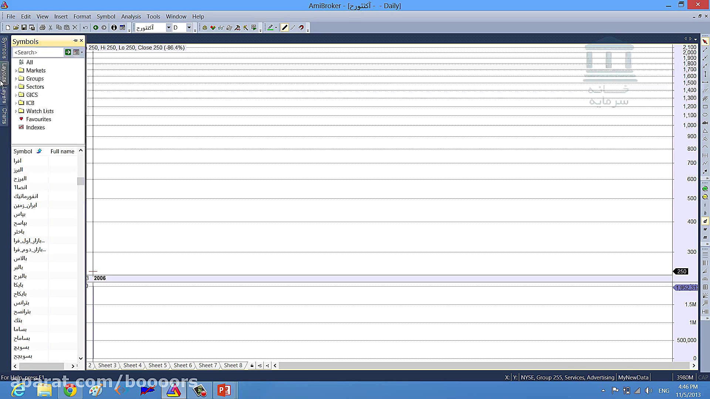Open the interval D dropdown
The width and height of the screenshot is (710, 399).
pos(189,28)
